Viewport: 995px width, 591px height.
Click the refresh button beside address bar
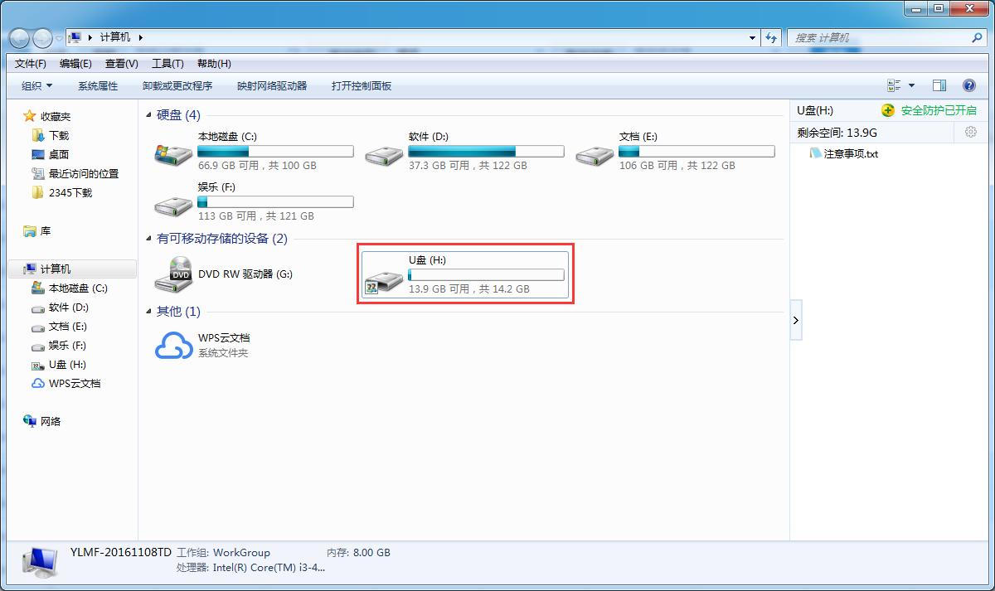[772, 38]
